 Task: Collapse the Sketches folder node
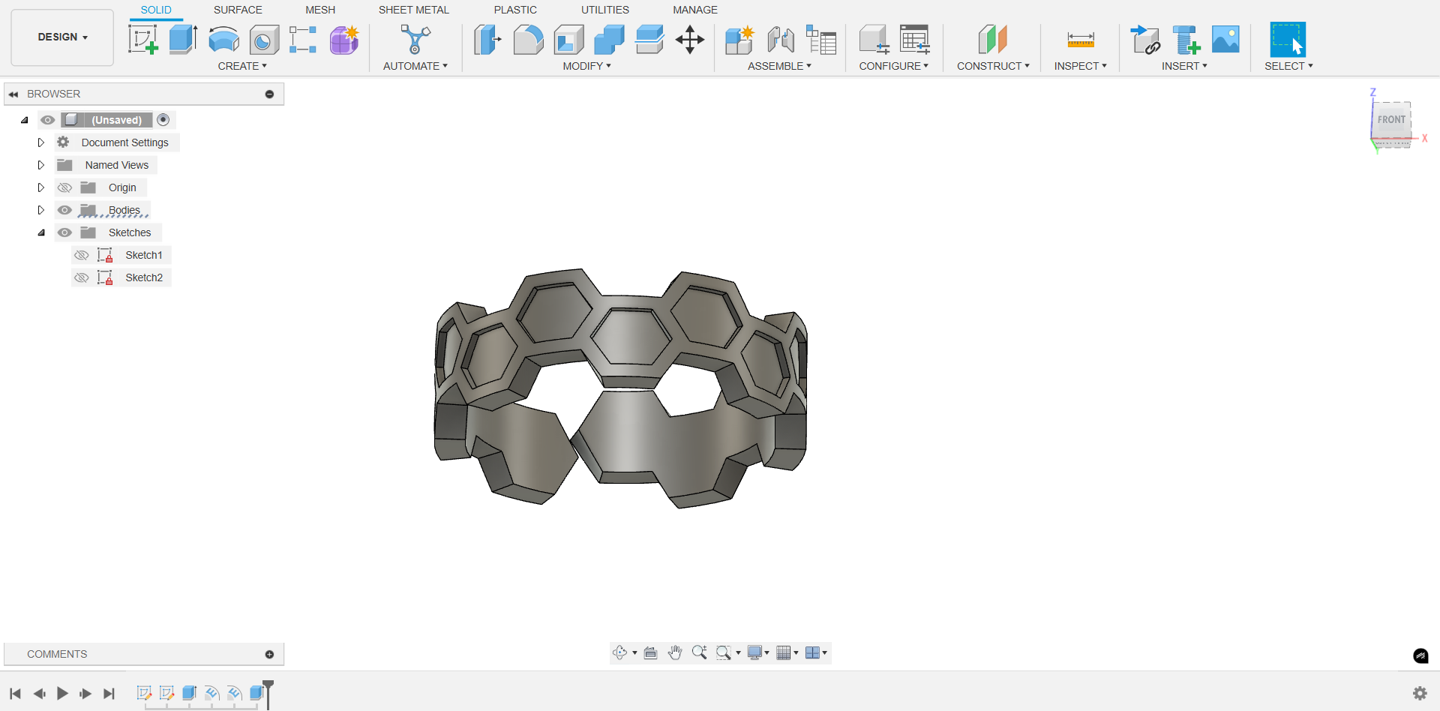[41, 232]
